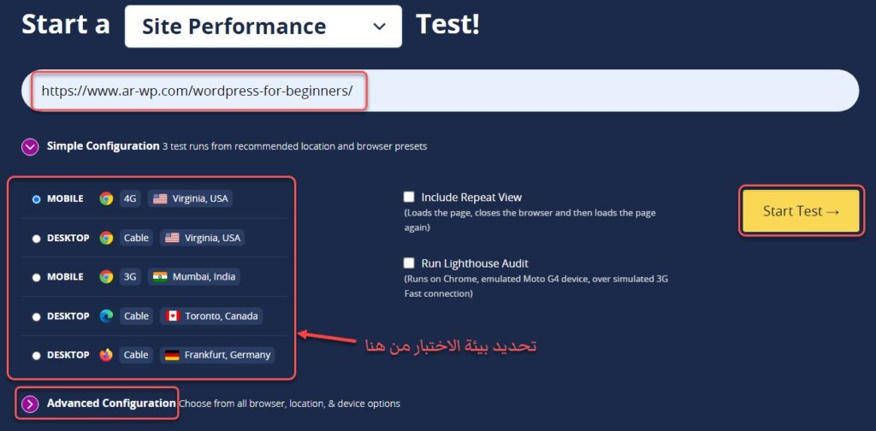Choose the Desktop Cable Toronto radio button

point(36,316)
